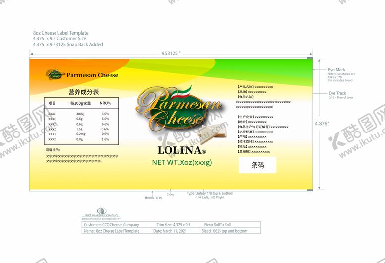Click the 每100g含量 column header
385x263 pixels.
(81, 103)
